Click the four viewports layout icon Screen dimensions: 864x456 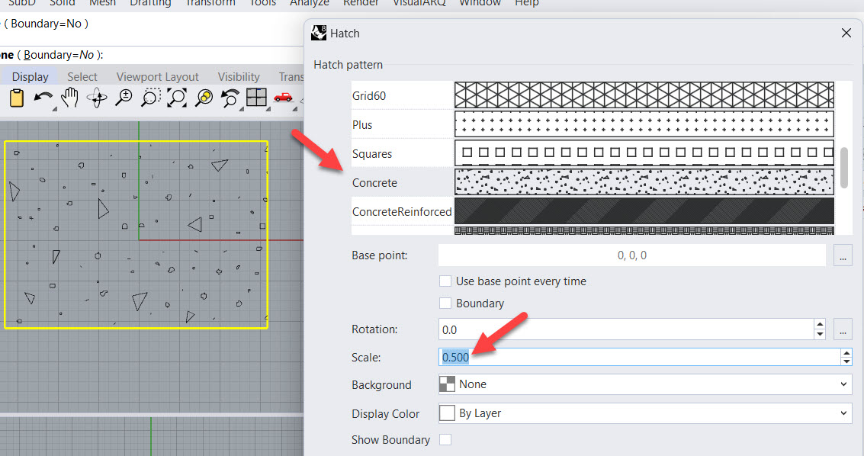coord(256,98)
